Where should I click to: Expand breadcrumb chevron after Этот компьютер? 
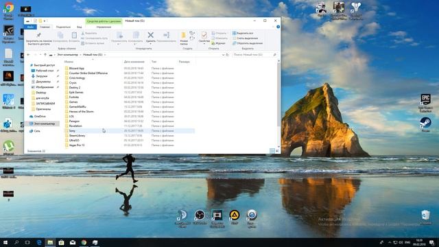pyautogui.click(x=81, y=55)
